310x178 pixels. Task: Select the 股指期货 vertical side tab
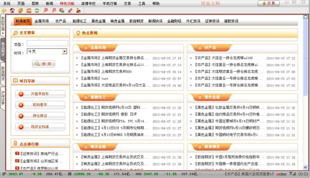coord(3,74)
